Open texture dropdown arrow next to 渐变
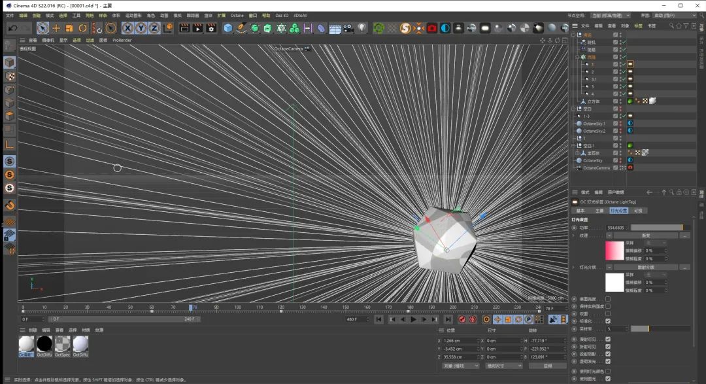 point(609,236)
